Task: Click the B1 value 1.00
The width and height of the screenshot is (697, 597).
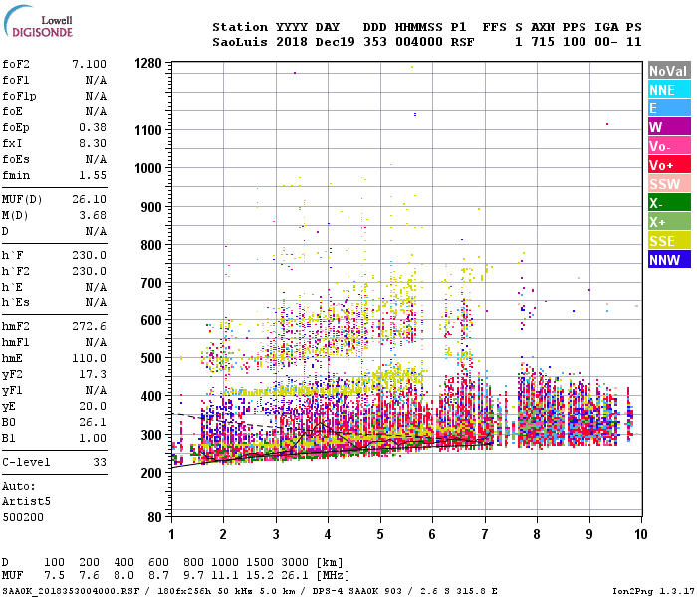Action: pyautogui.click(x=93, y=438)
